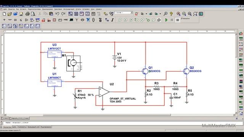Select transistor Q2 BD243CG
Screen dimensions: 244x137
click(x=186, y=71)
